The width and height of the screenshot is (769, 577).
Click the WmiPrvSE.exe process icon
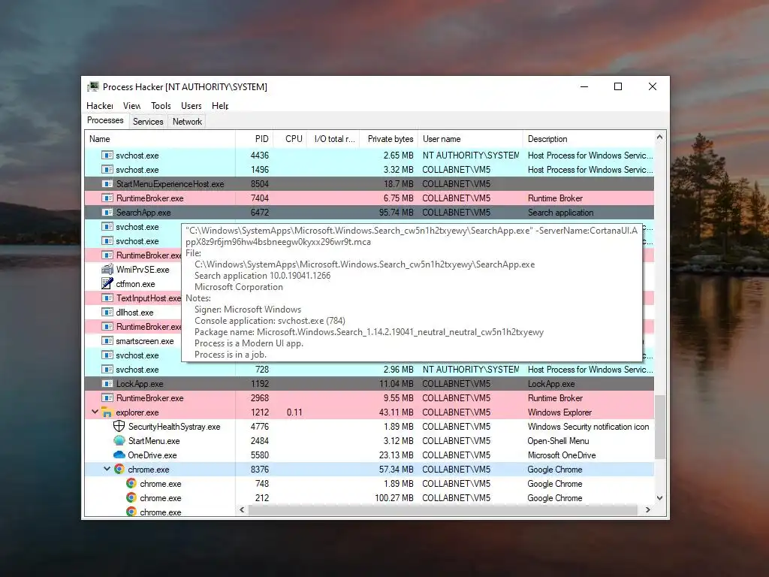107,270
